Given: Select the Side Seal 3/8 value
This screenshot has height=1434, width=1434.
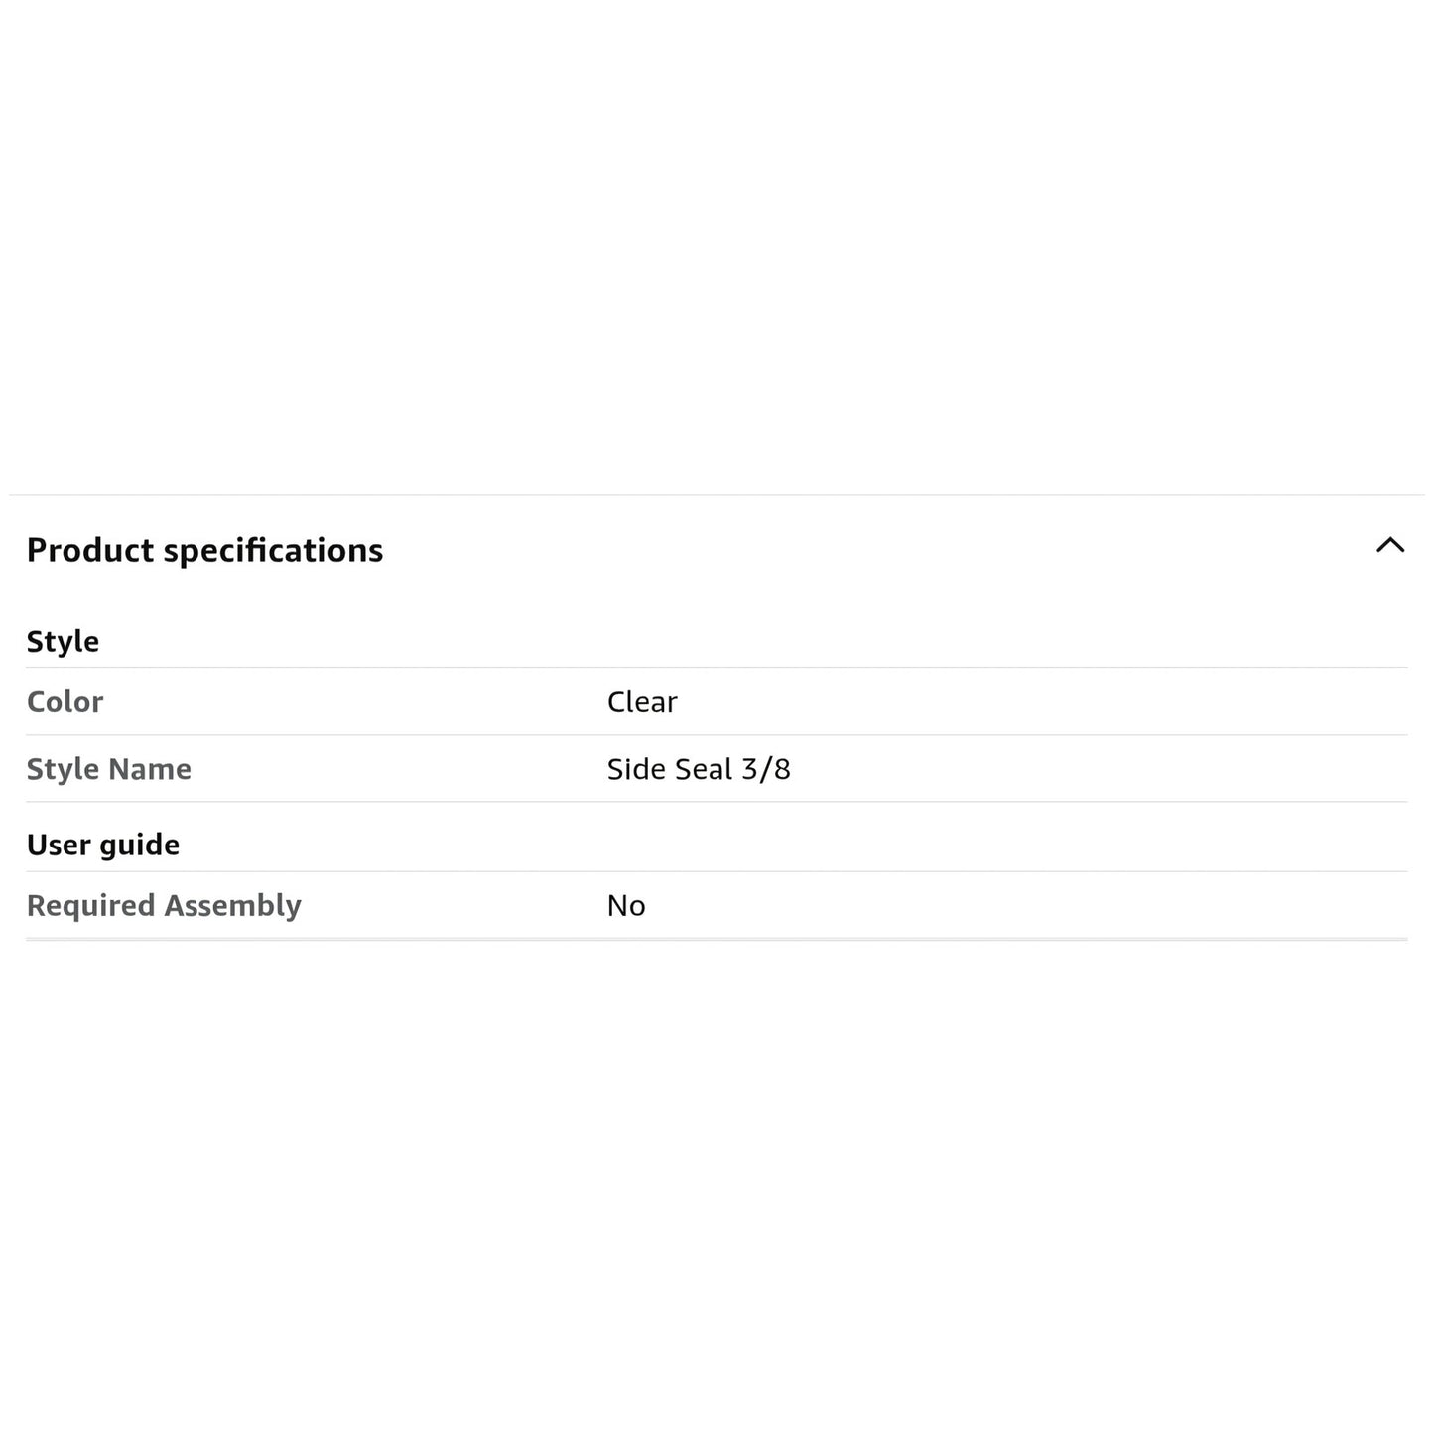Looking at the screenshot, I should pos(699,769).
